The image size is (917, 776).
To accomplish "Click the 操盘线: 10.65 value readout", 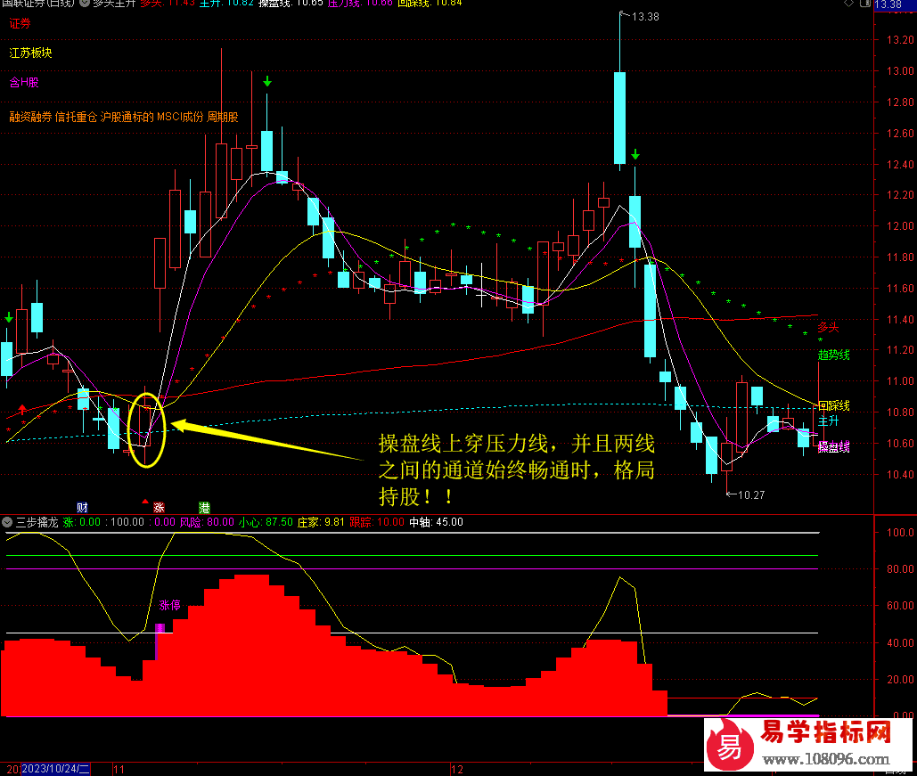I will tap(291, 3).
